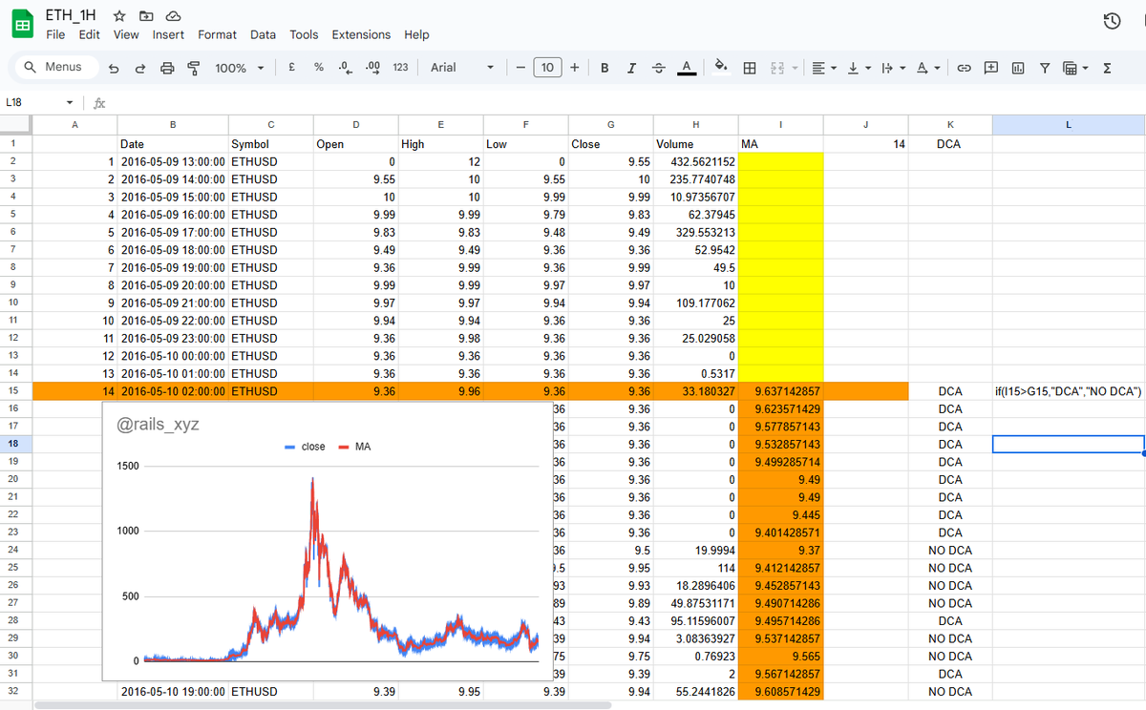Increase font size plus button
Image resolution: width=1146 pixels, height=710 pixels.
(x=574, y=67)
